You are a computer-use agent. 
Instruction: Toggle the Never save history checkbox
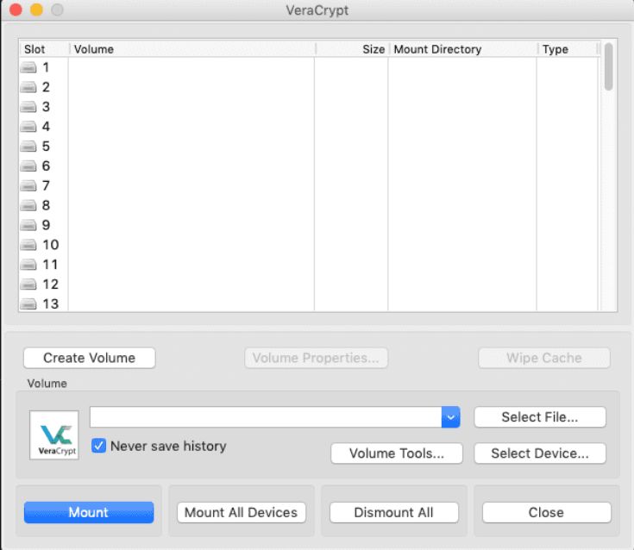pyautogui.click(x=98, y=446)
